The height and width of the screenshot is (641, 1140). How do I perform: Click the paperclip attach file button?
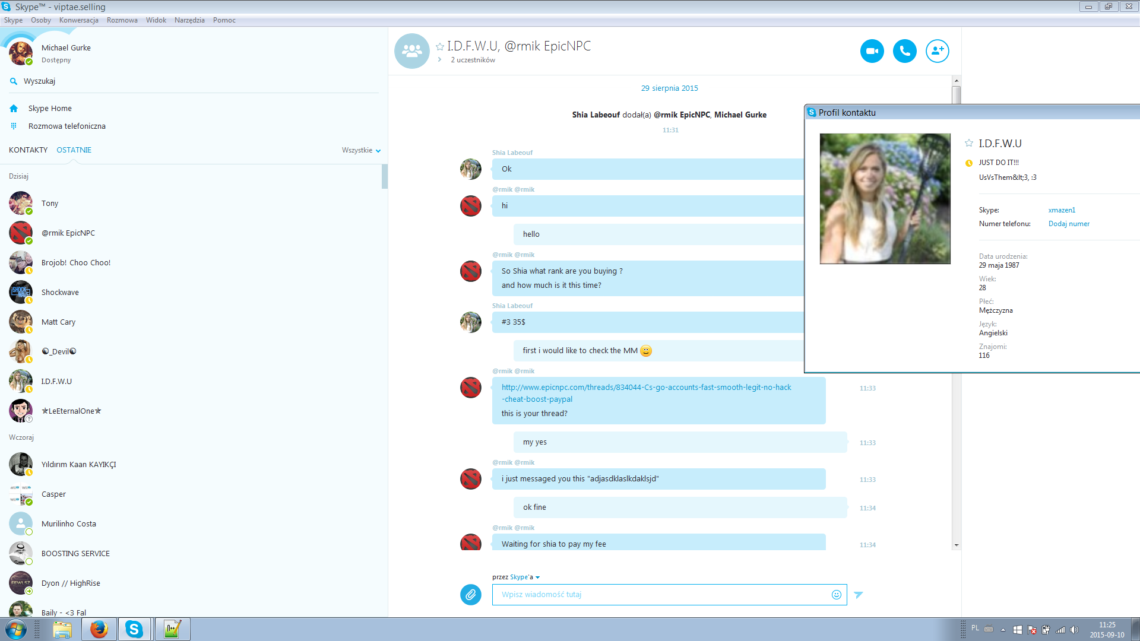point(471,594)
